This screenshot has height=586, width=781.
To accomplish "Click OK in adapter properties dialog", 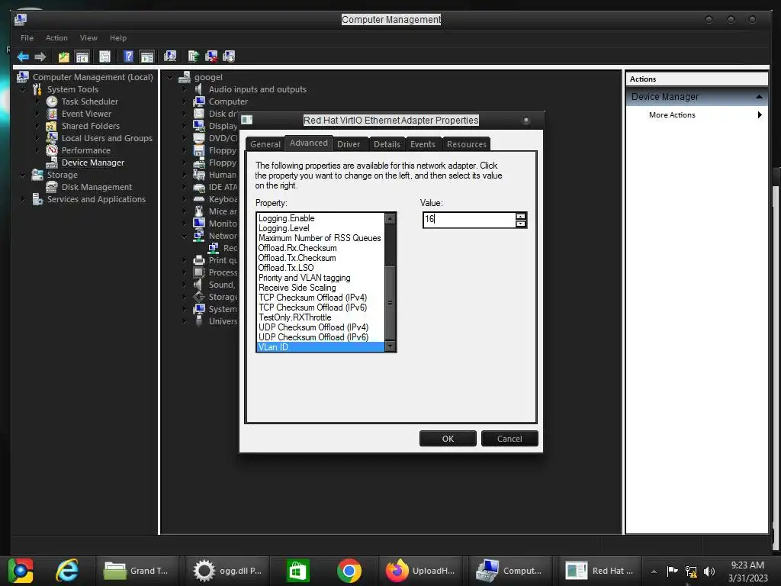I will (448, 439).
